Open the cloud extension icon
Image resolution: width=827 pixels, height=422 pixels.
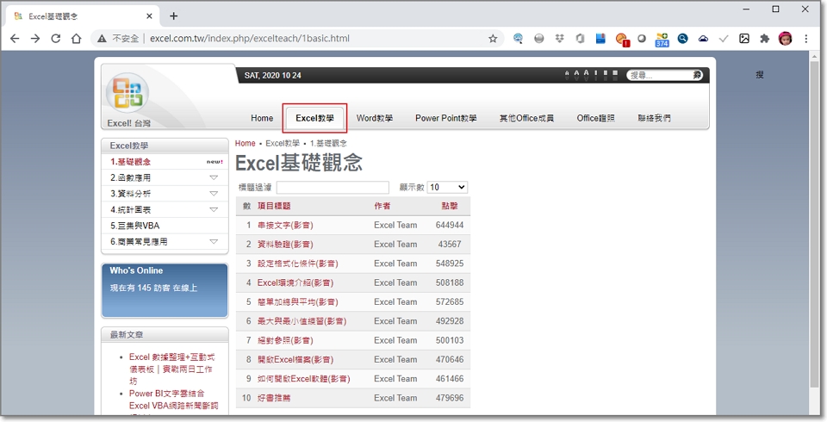703,39
